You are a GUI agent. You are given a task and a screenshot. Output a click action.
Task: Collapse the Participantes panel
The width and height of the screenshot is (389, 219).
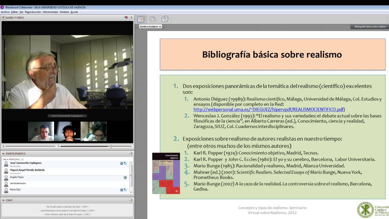pos(4,154)
